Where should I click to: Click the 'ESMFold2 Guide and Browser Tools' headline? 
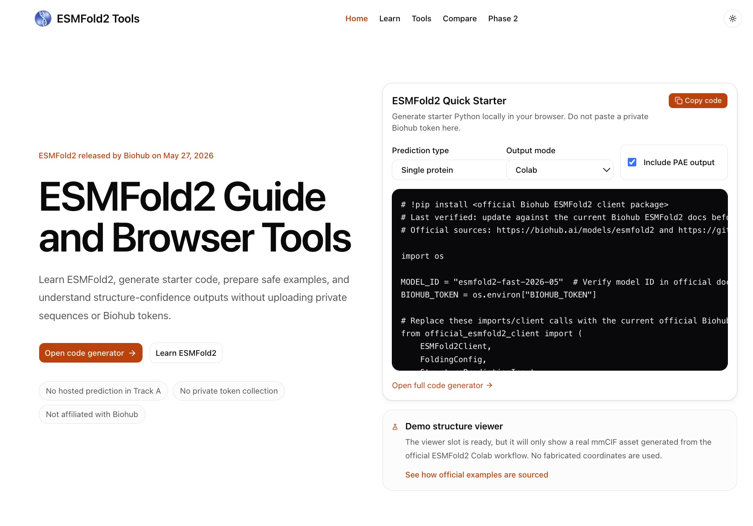pyautogui.click(x=195, y=217)
